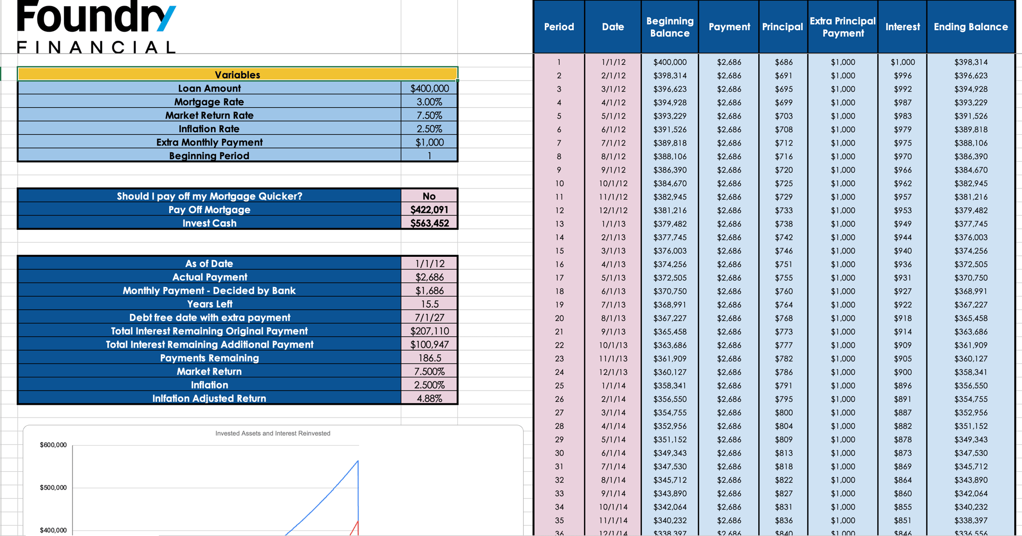Select the period 10 number cell
Viewport: 1022px width, 536px height.
(x=559, y=183)
